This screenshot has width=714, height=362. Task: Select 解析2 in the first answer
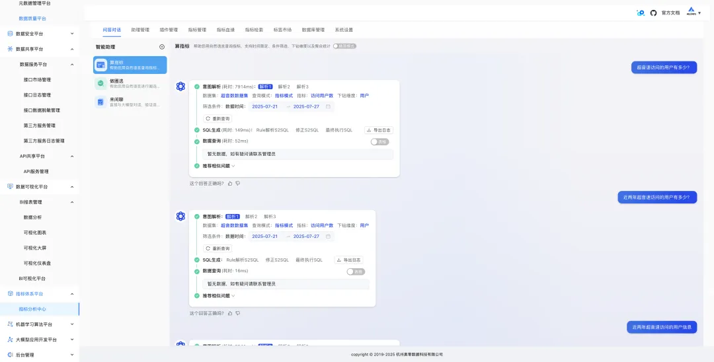pos(284,87)
